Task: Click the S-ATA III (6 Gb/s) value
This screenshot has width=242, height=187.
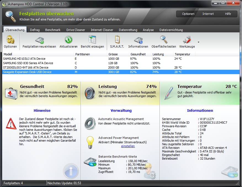Action: pyautogui.click(x=212, y=151)
